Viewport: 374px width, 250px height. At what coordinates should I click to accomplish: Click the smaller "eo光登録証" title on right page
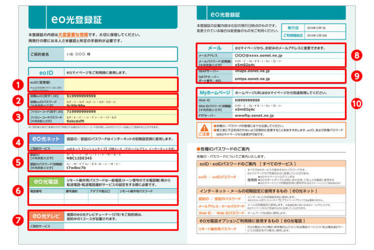pos(225,14)
